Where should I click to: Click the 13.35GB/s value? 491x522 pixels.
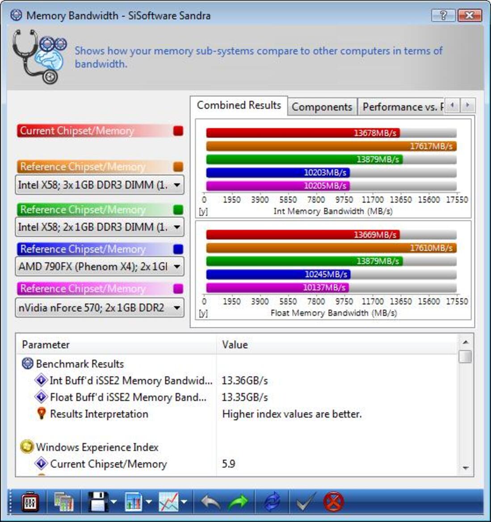(245, 397)
